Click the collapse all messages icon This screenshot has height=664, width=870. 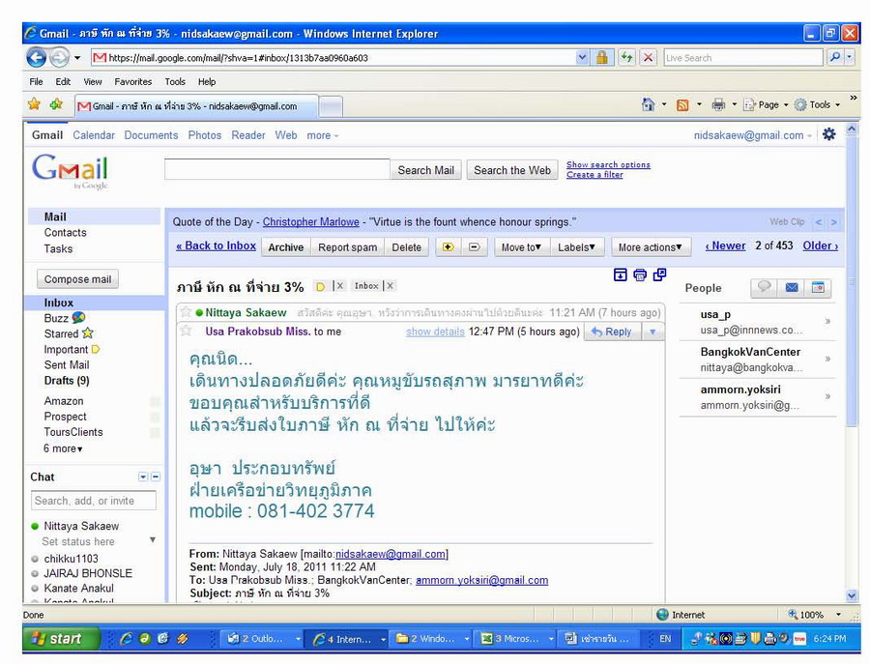click(x=621, y=275)
